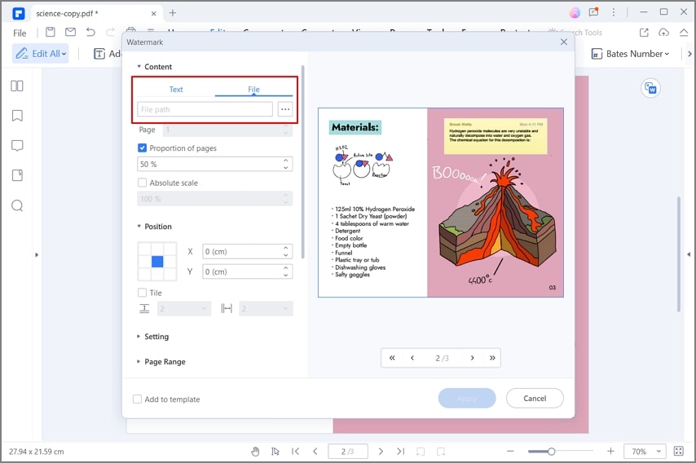Viewport: 696px width, 463px height.
Task: Uncheck Proportion of pages checkbox
Action: click(143, 148)
